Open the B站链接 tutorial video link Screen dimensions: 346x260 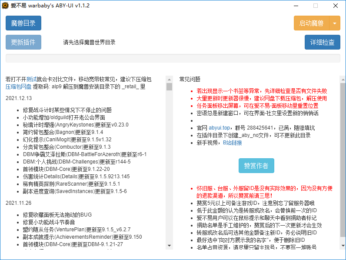click(232, 143)
